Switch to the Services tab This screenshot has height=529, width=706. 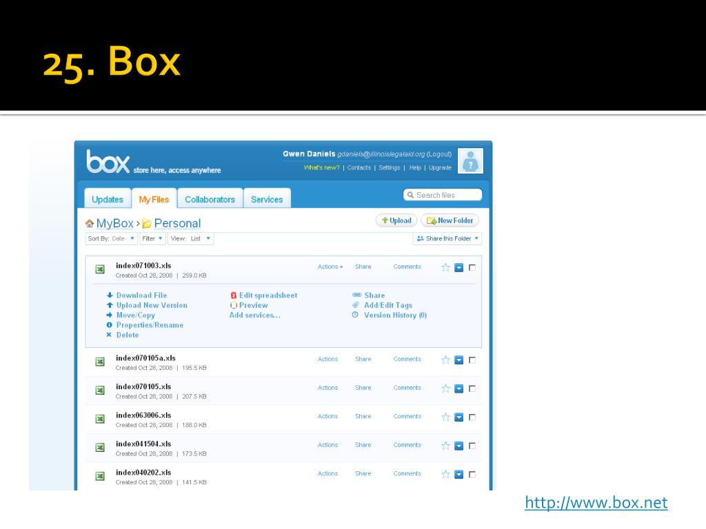[x=267, y=198]
